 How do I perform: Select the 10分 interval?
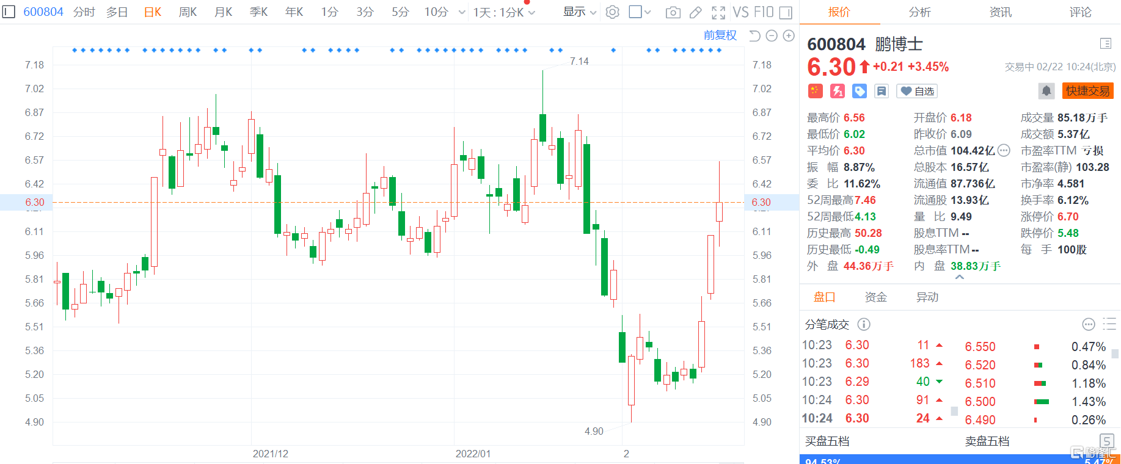pyautogui.click(x=436, y=12)
